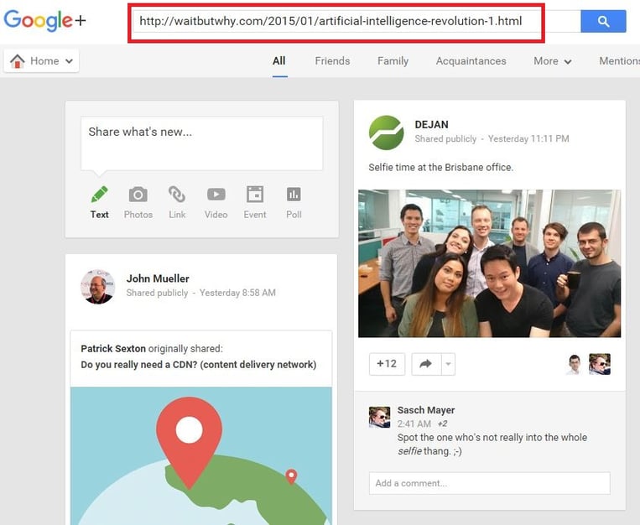Click 'Yesterday 11:11 PM' post timestamp
Screen dimensions: 640x525
coord(528,139)
